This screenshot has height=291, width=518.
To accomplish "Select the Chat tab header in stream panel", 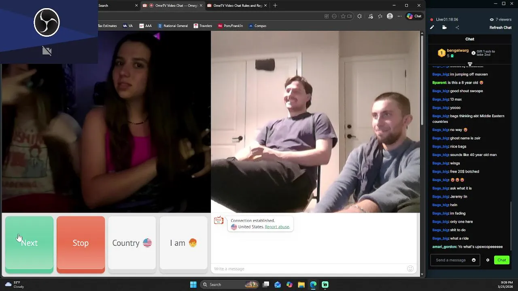I will [470, 39].
